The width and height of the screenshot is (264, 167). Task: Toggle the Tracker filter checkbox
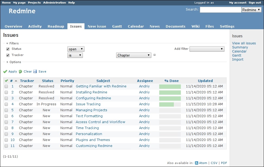pos(8,55)
